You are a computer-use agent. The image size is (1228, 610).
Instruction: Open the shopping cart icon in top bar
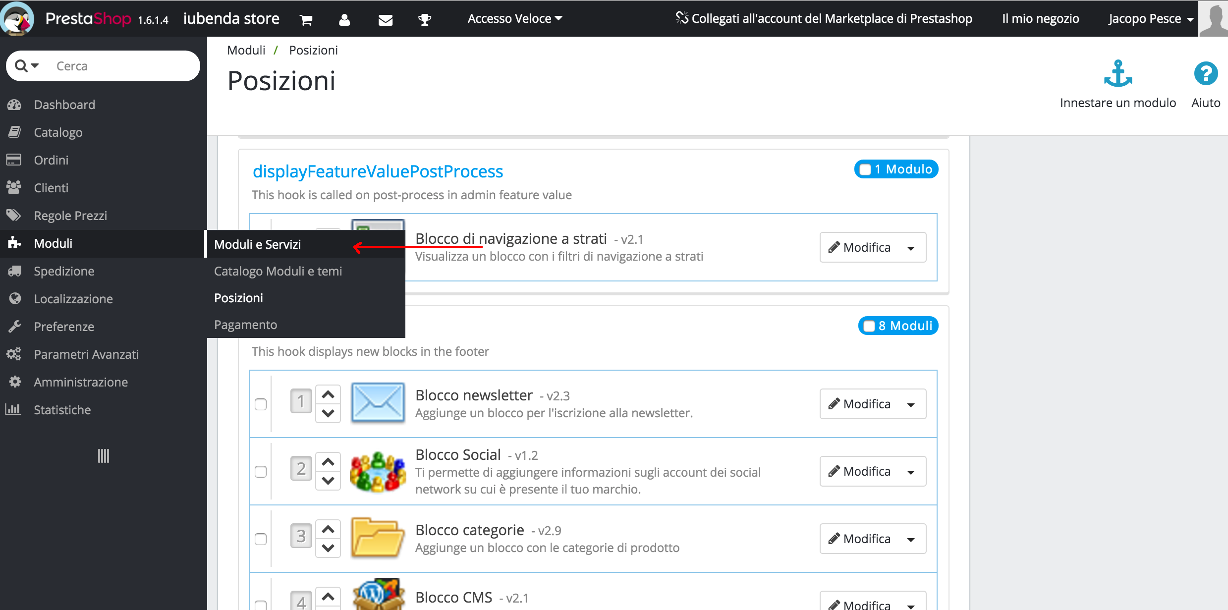[306, 19]
